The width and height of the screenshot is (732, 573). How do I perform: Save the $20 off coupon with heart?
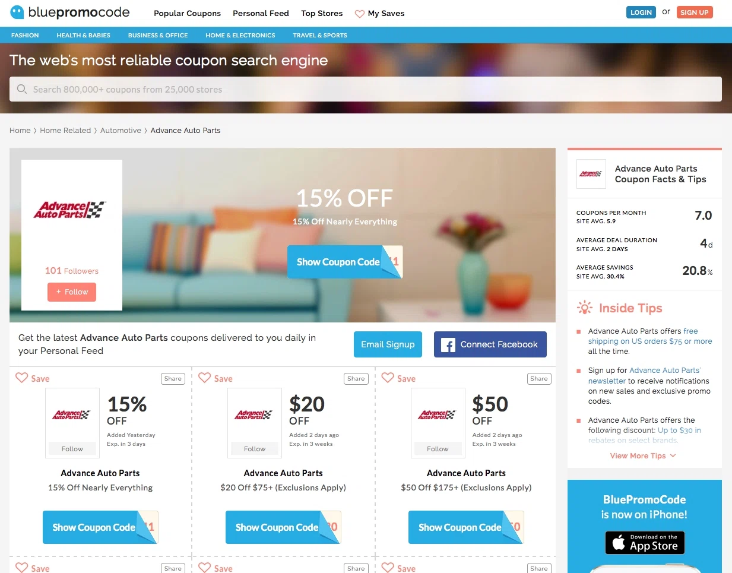pyautogui.click(x=205, y=378)
